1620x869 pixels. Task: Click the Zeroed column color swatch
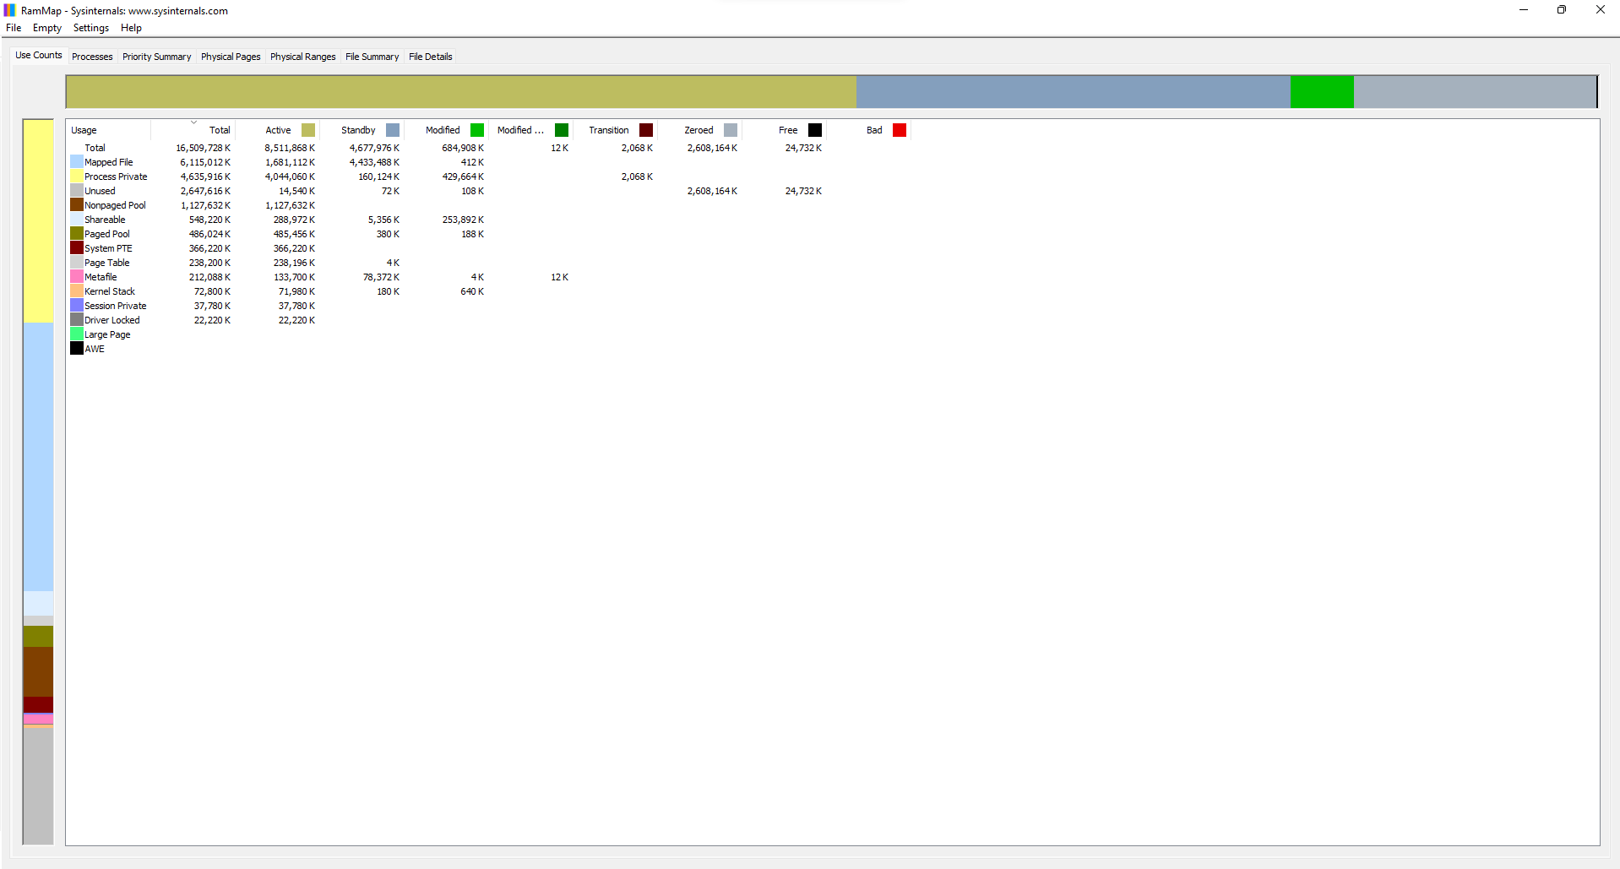click(731, 130)
